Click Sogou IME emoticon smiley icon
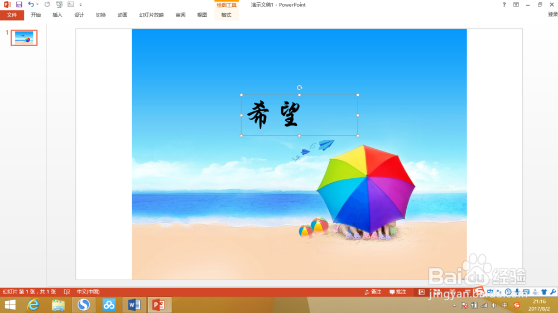The width and height of the screenshot is (558, 313). pyautogui.click(x=508, y=292)
